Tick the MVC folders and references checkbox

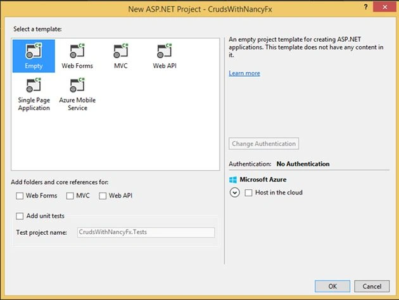coord(70,196)
